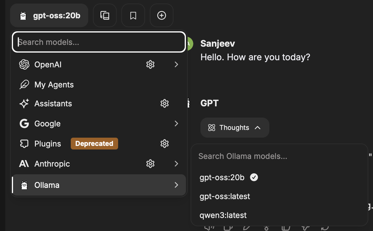Expand the Google models submenu arrow

coord(176,123)
